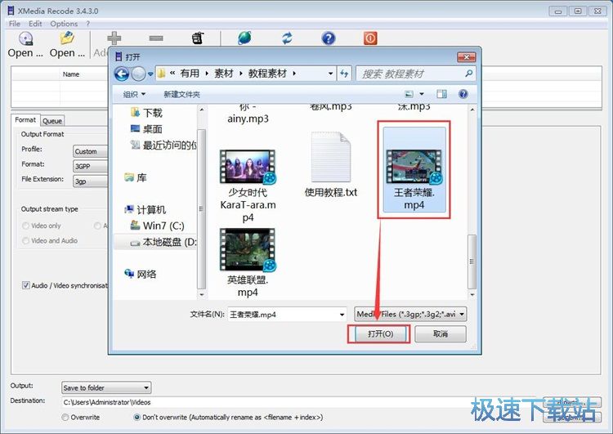The width and height of the screenshot is (613, 434).
Task: Expand the 文件名 filename dropdown arrow
Action: tap(342, 315)
